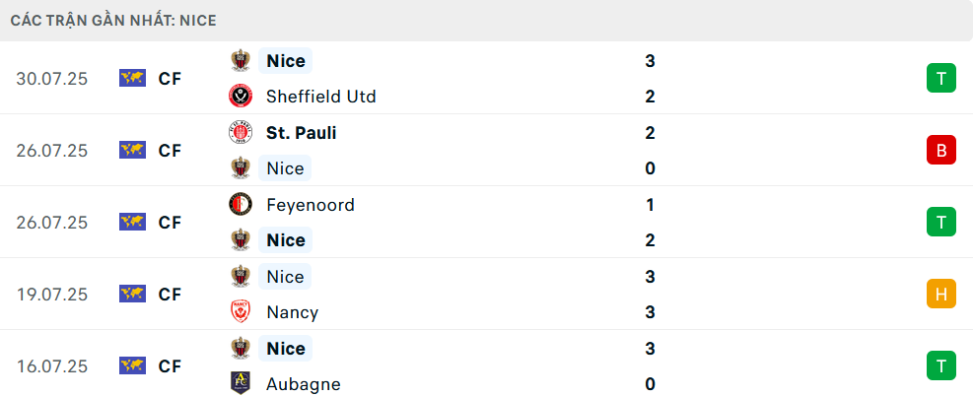Screen dimensions: 973x397
Task: Click the Nancy club crest
Action: point(241,312)
